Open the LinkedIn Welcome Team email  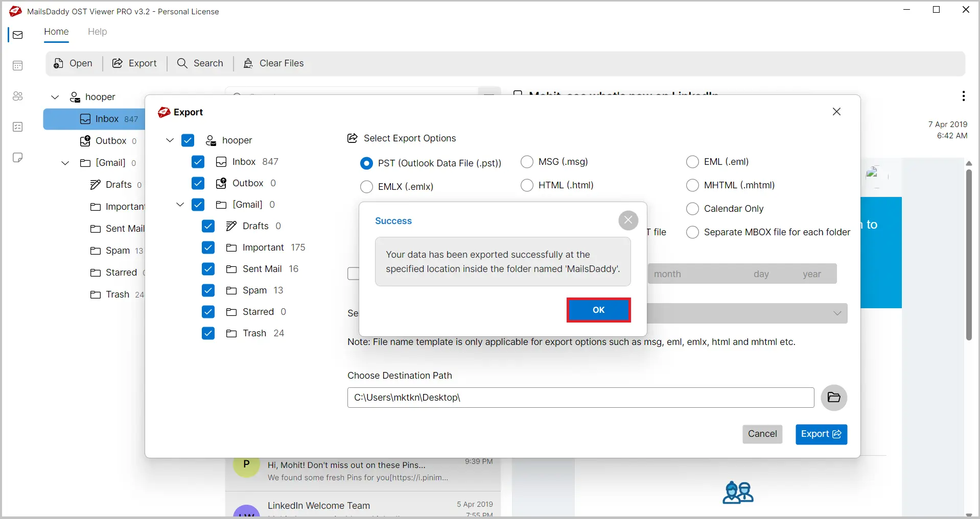coord(363,505)
